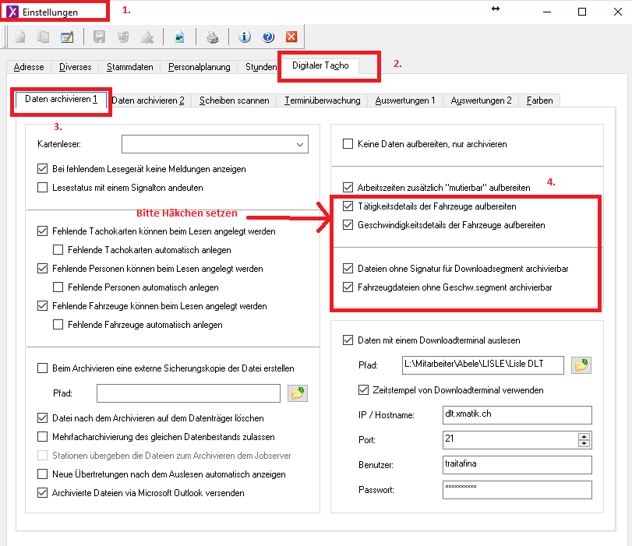Image resolution: width=632 pixels, height=546 pixels.
Task: Browse folder for external backup path
Action: [x=296, y=393]
